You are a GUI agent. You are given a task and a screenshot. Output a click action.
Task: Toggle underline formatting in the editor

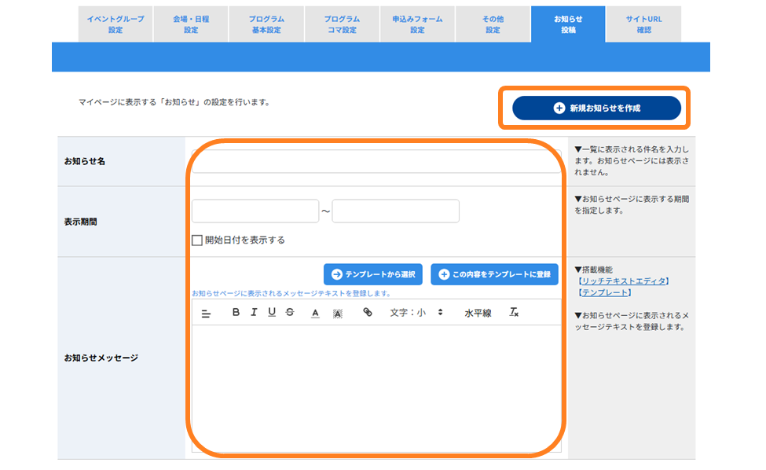click(272, 312)
